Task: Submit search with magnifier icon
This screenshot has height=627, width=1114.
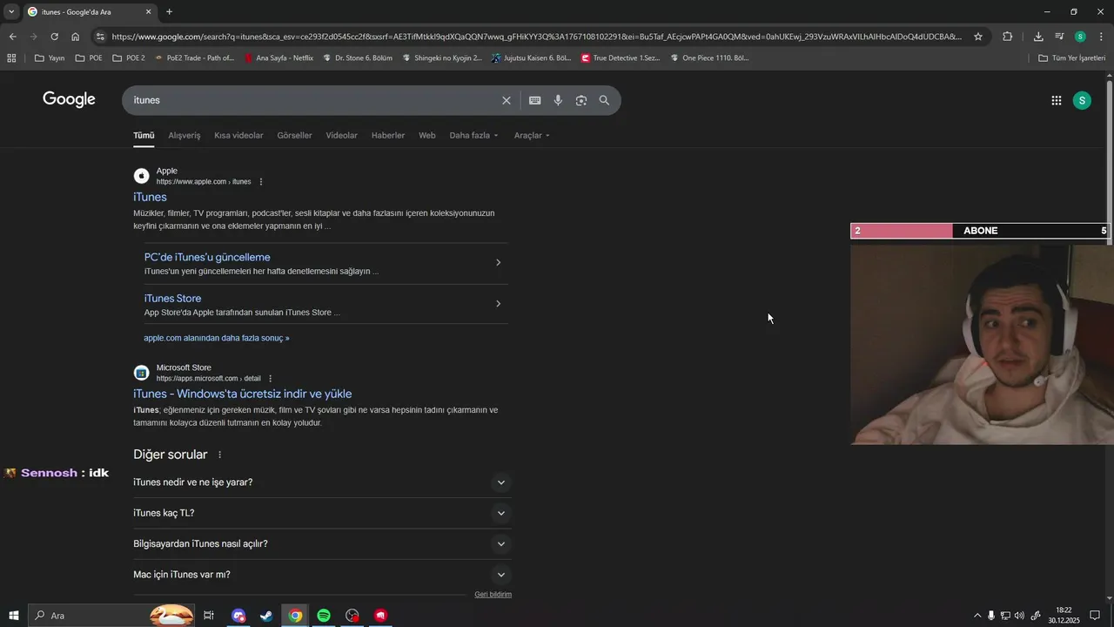Action: (604, 100)
